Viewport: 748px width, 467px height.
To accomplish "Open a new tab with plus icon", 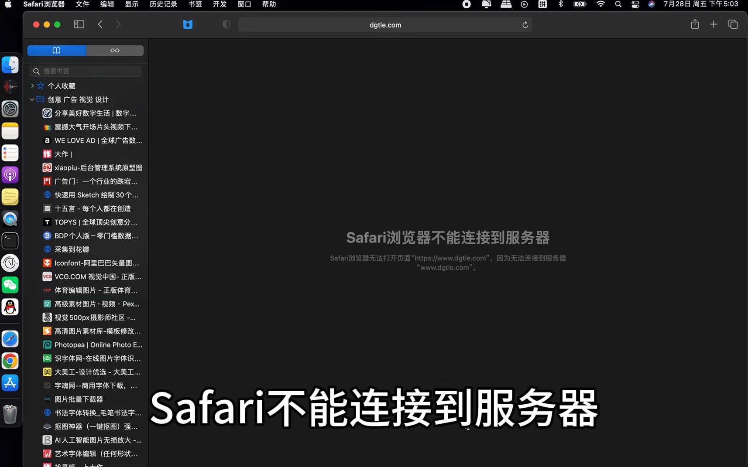I will [x=714, y=24].
